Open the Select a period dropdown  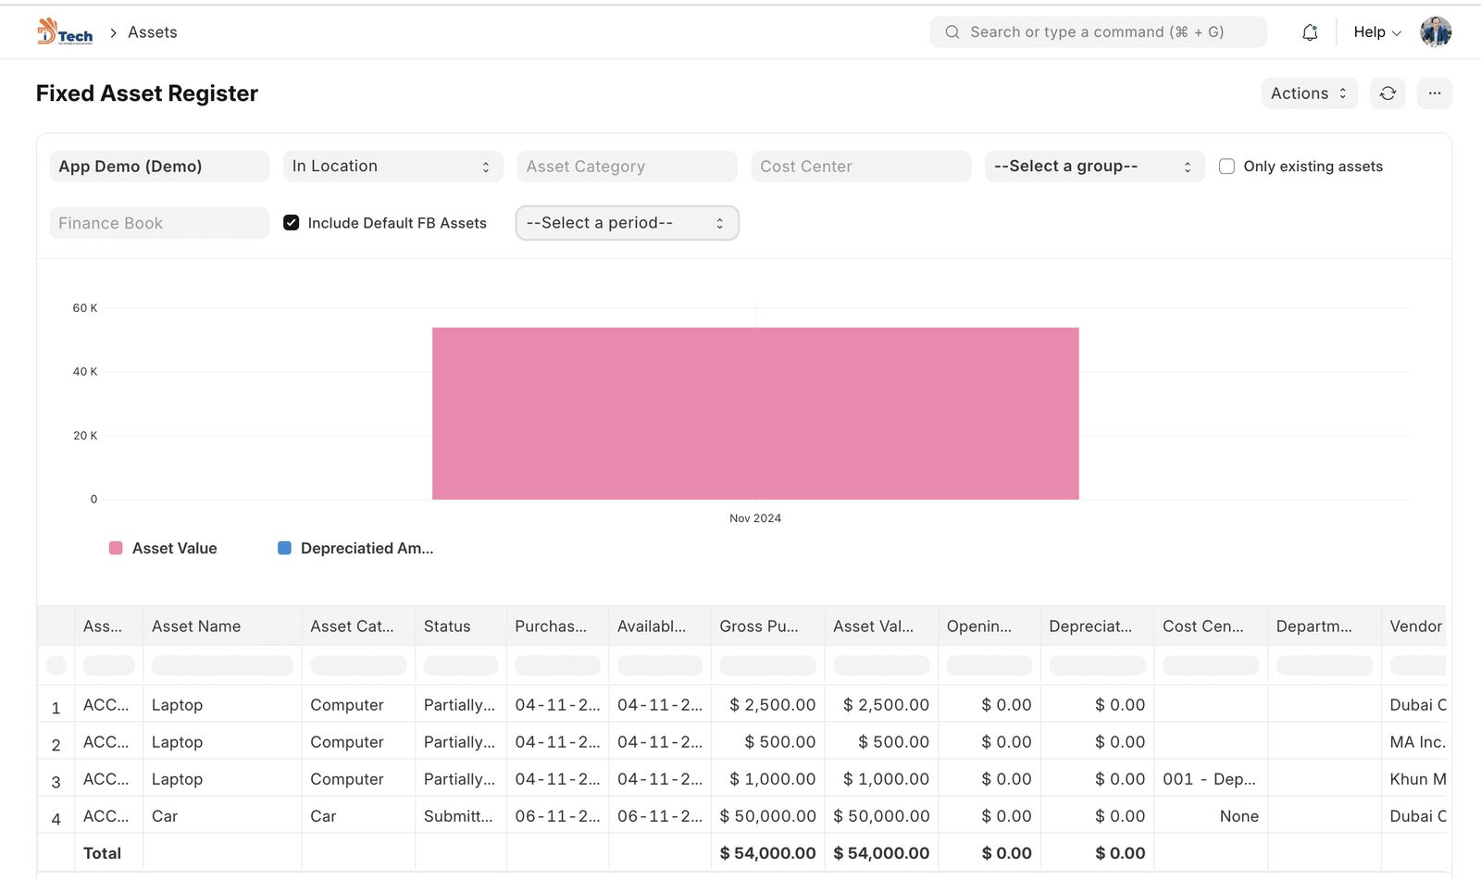pos(627,223)
